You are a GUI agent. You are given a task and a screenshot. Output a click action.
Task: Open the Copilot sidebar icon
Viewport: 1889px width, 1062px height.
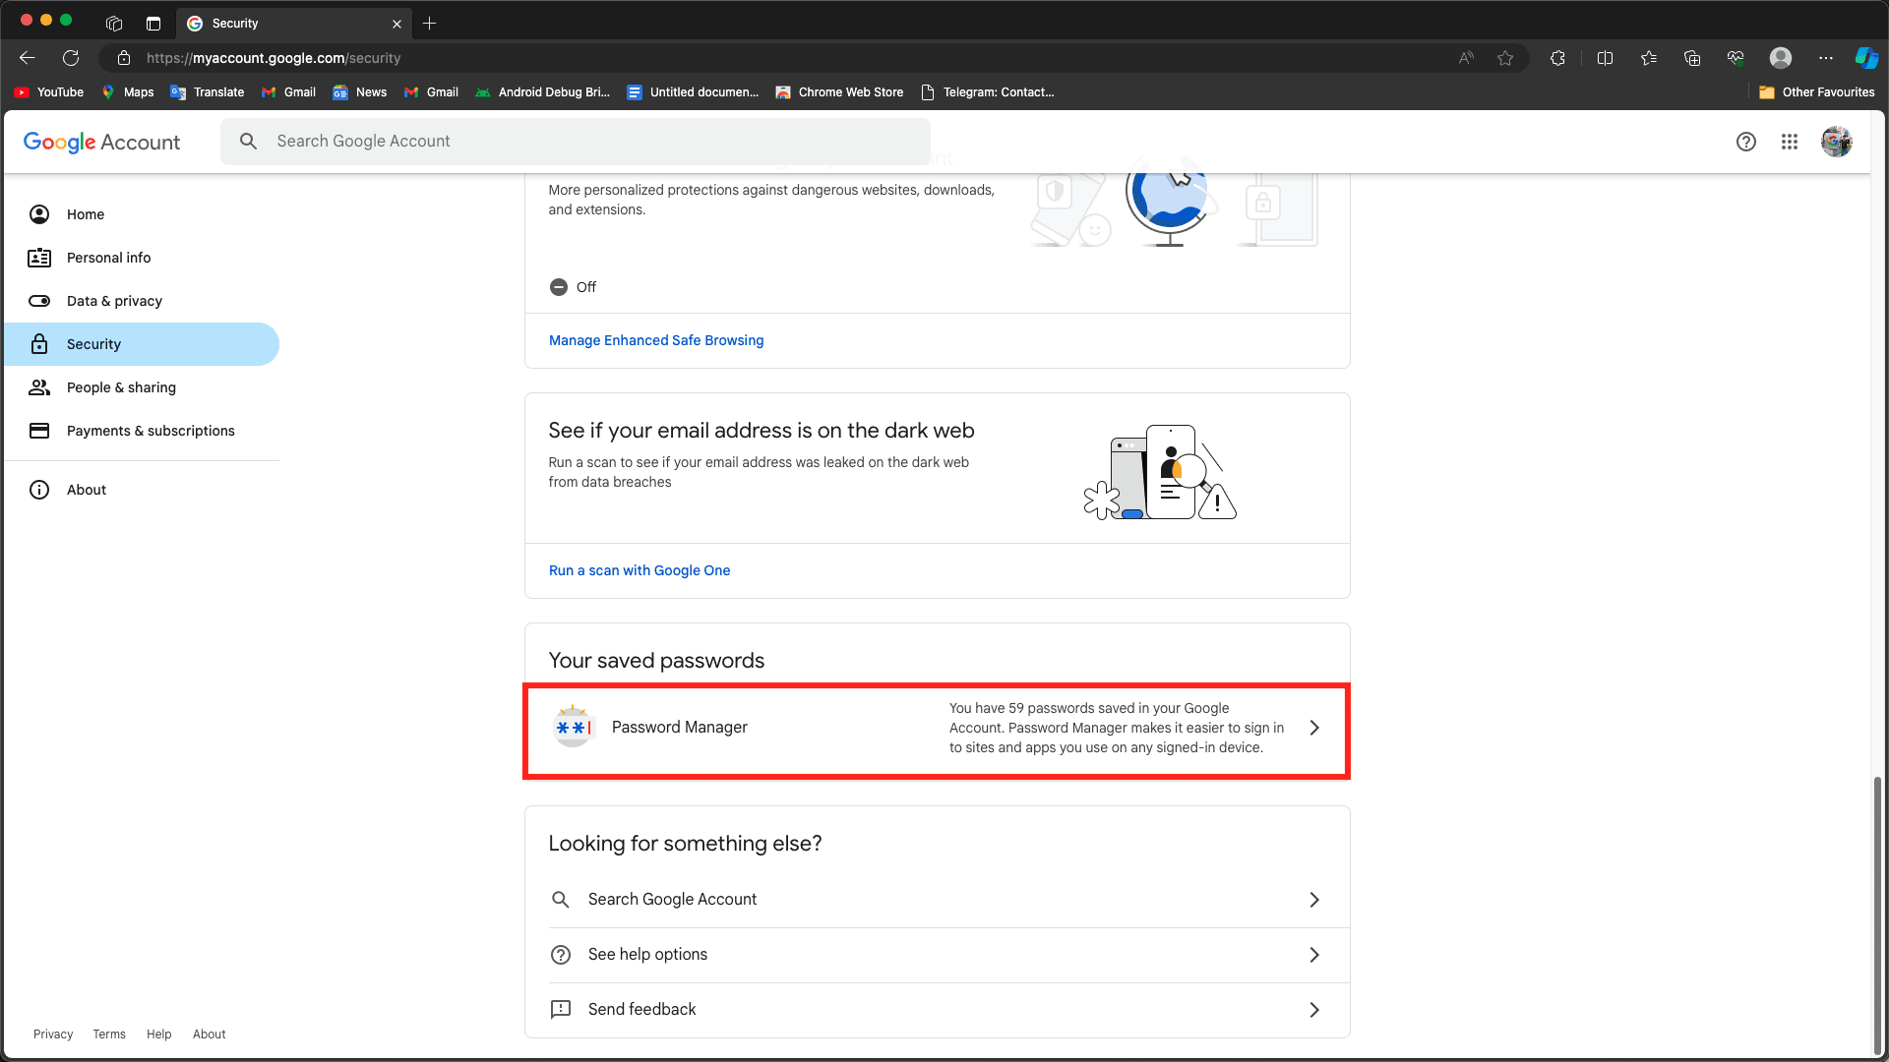point(1866,58)
